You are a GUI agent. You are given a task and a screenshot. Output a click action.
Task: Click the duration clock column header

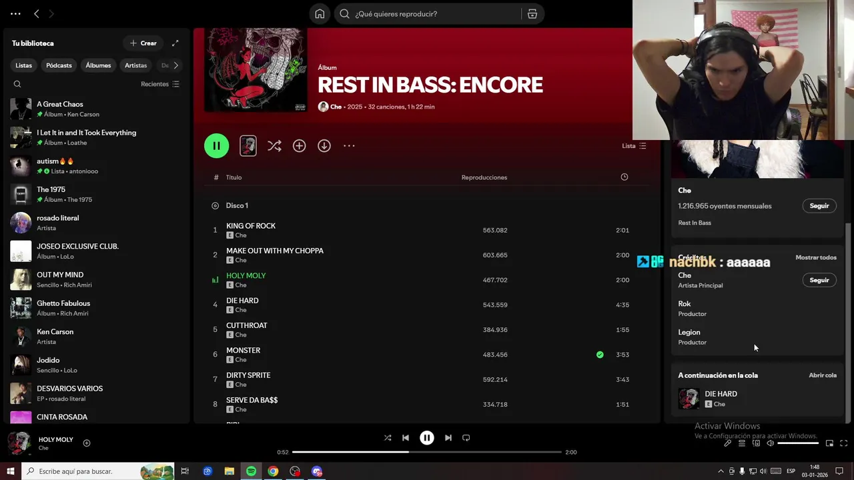[x=624, y=177]
